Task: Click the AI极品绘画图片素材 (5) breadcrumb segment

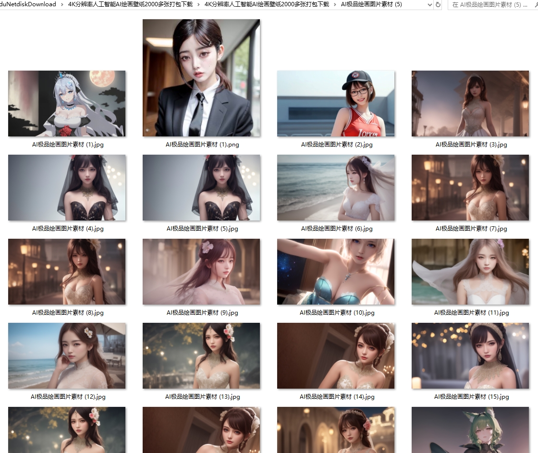Action: (371, 4)
